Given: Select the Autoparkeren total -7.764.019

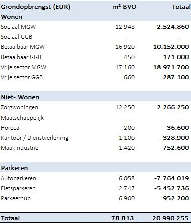Looking at the screenshot, I should tap(172, 178).
